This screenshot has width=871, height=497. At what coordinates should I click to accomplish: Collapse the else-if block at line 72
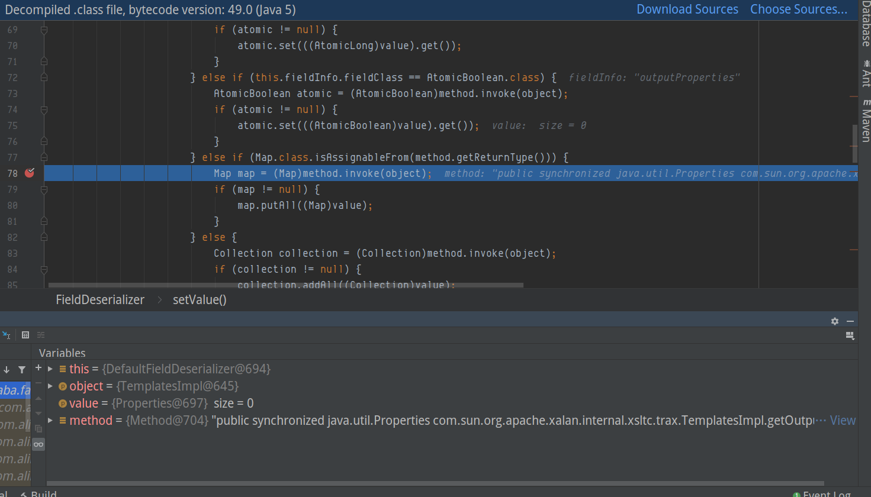click(x=44, y=78)
